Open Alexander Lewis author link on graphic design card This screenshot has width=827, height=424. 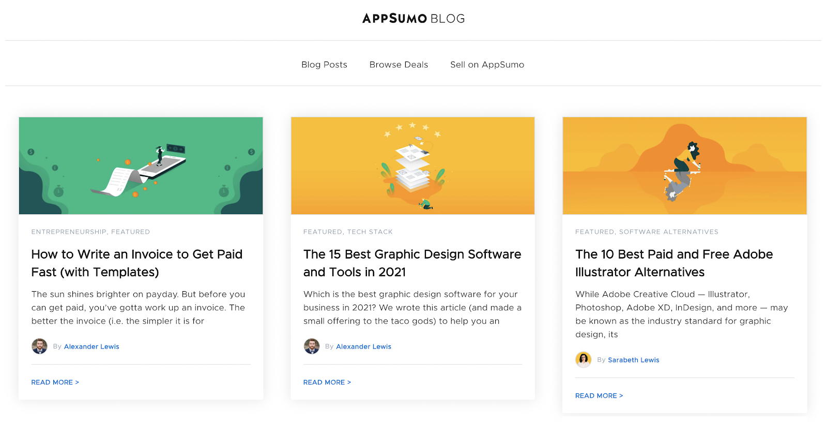point(363,346)
